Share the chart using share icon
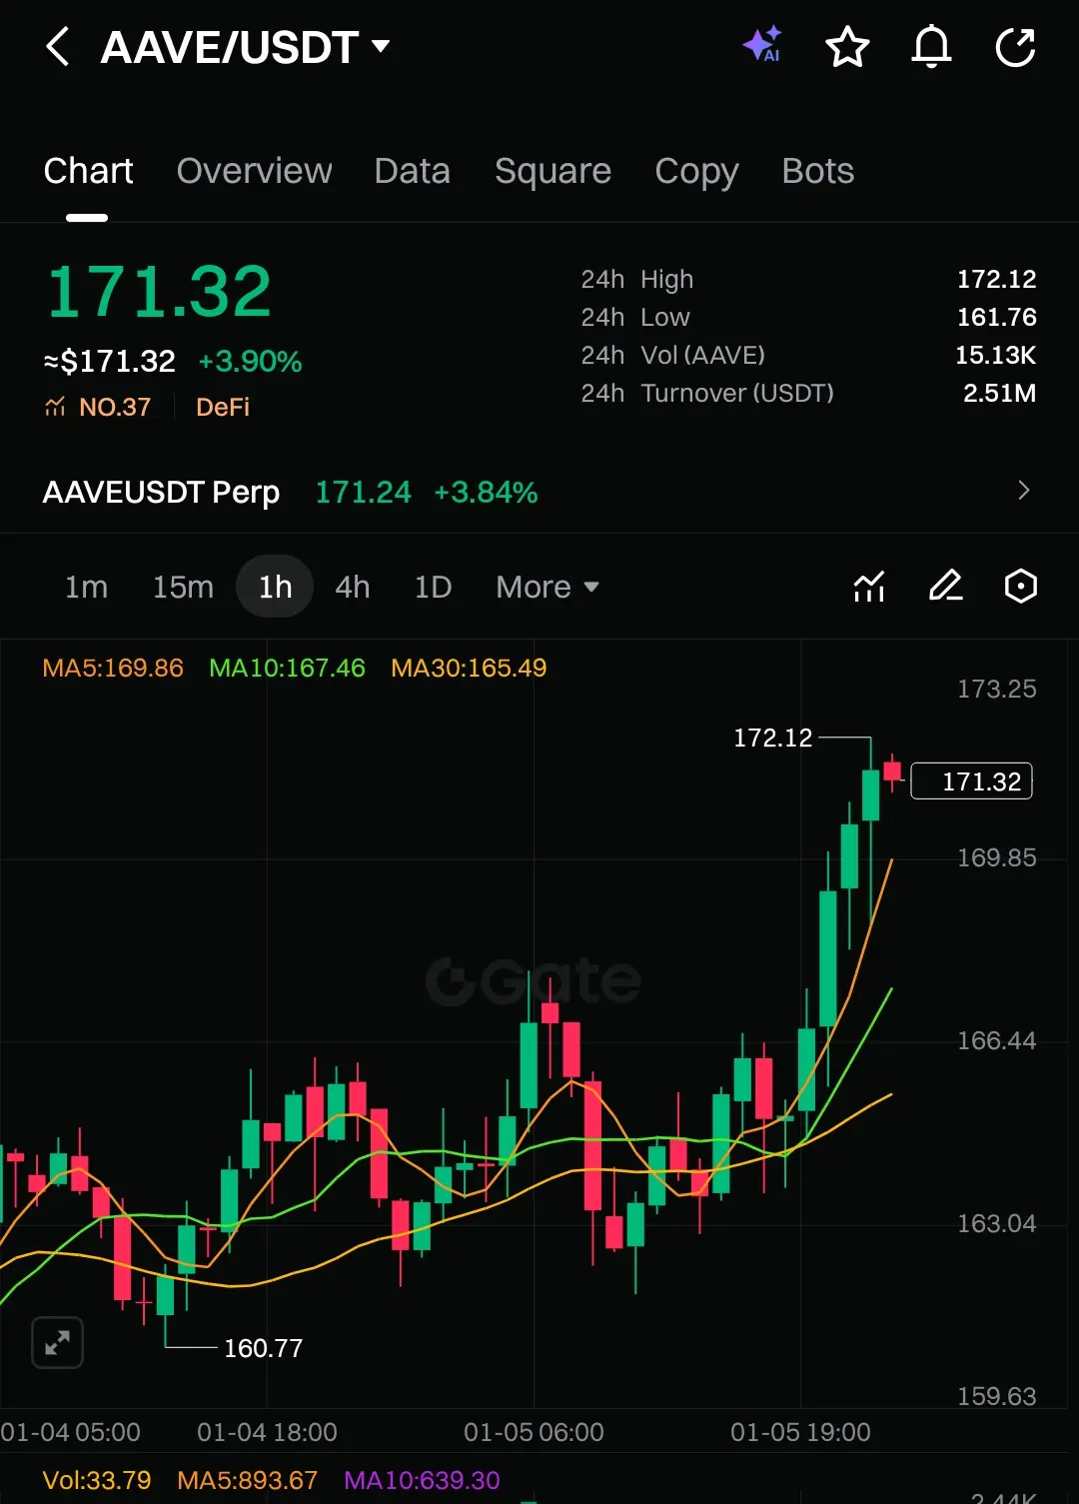 click(1016, 47)
